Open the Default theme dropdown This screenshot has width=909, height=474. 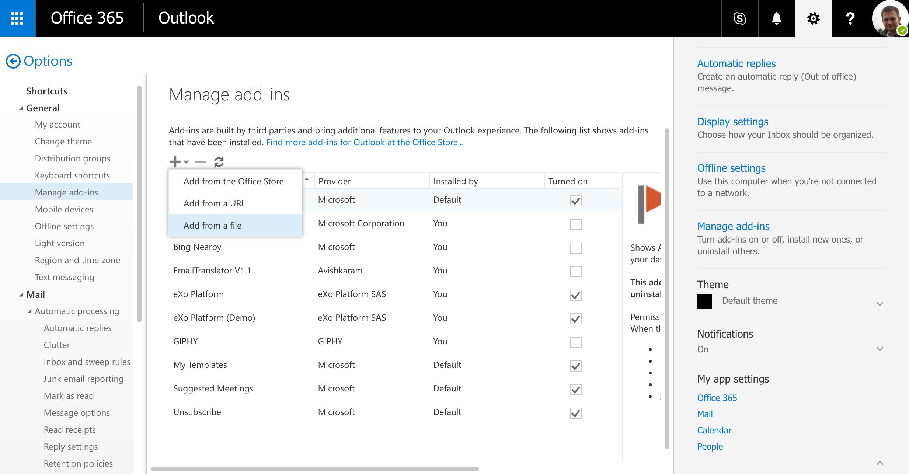[x=880, y=304]
